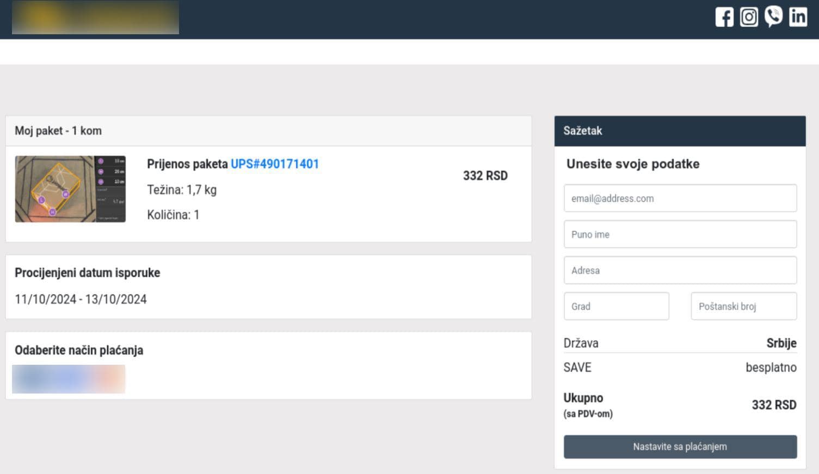Switch focus to the Sažetak panel header
819x474 pixels.
coord(582,130)
